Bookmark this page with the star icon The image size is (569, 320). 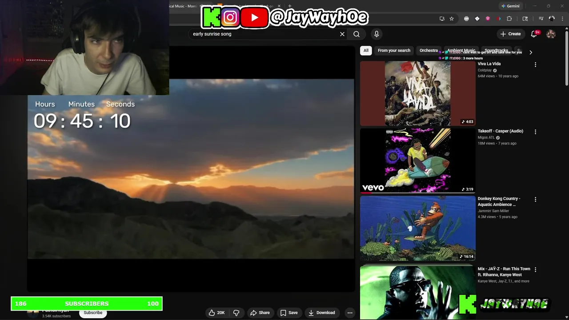pos(452,19)
